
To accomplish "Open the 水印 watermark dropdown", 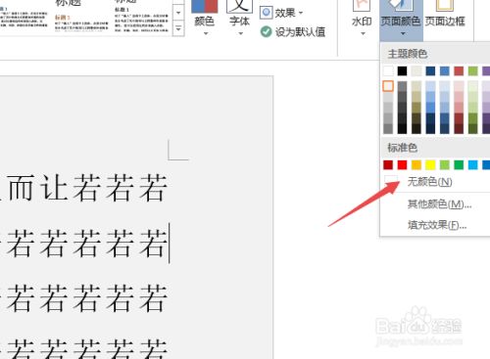I will click(x=362, y=18).
